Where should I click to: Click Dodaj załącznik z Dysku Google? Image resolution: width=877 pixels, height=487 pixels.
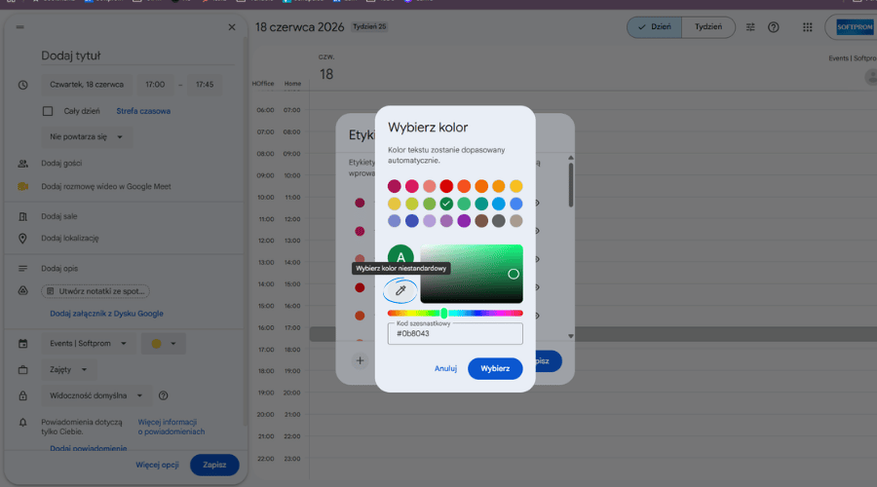107,314
